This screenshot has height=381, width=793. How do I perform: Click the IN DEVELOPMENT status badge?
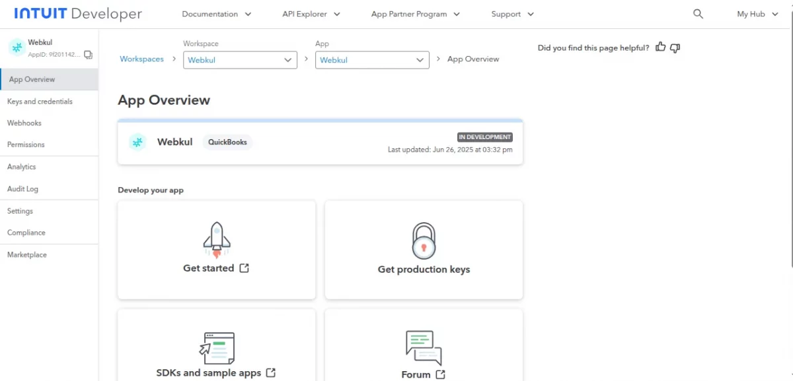click(x=485, y=137)
